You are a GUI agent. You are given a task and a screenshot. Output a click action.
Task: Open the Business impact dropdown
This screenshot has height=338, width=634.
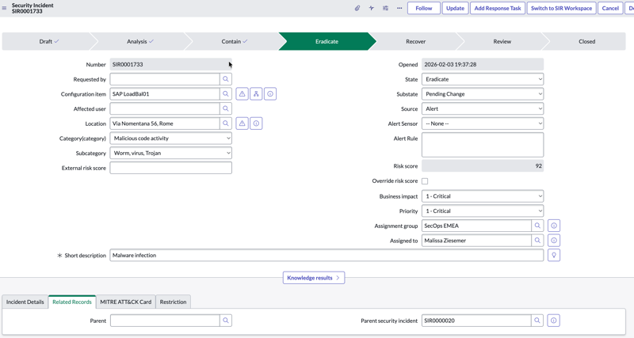[x=483, y=196]
